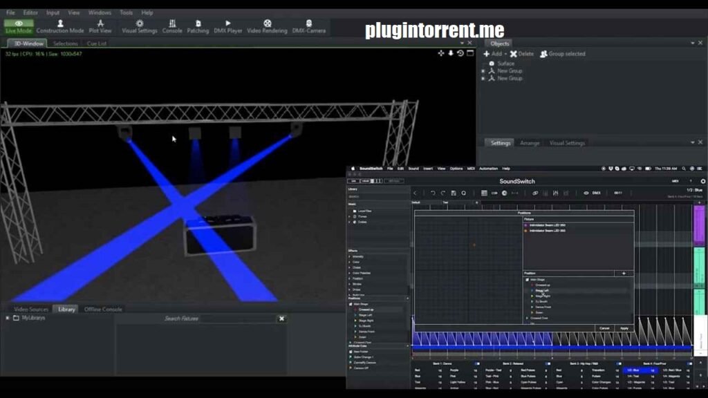Open the Patching tool

pos(198,27)
